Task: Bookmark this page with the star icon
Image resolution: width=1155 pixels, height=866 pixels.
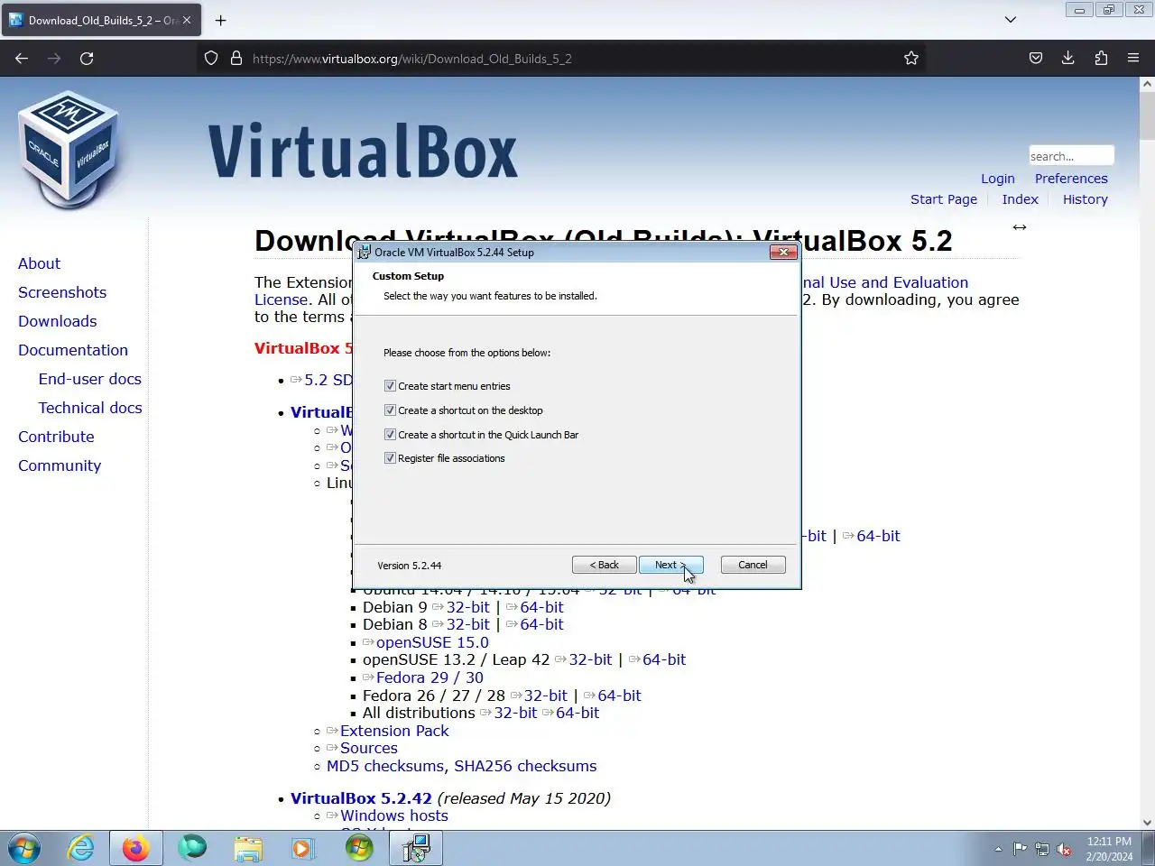Action: (911, 59)
